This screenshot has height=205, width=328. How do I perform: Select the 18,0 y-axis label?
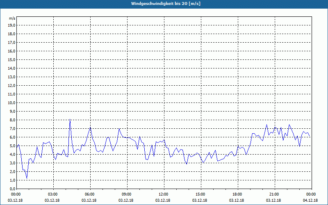tap(11, 34)
